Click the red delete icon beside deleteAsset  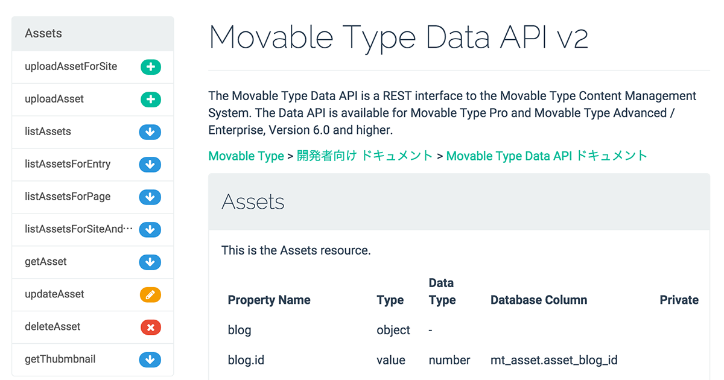pos(150,327)
